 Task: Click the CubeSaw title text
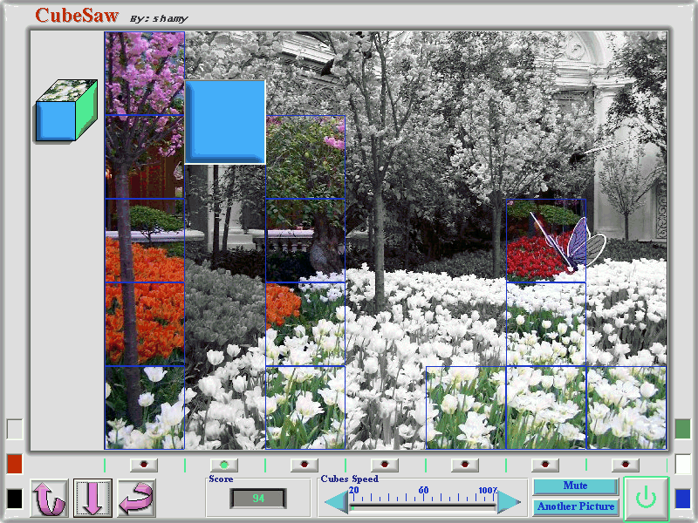coord(77,16)
